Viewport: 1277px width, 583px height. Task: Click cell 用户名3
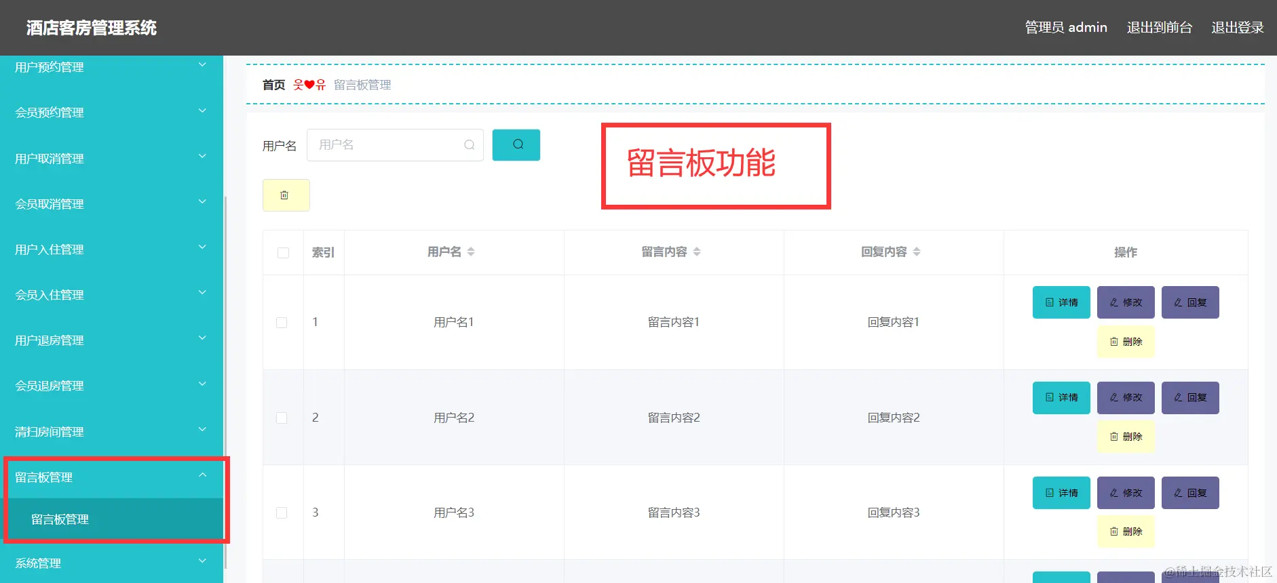pyautogui.click(x=454, y=512)
